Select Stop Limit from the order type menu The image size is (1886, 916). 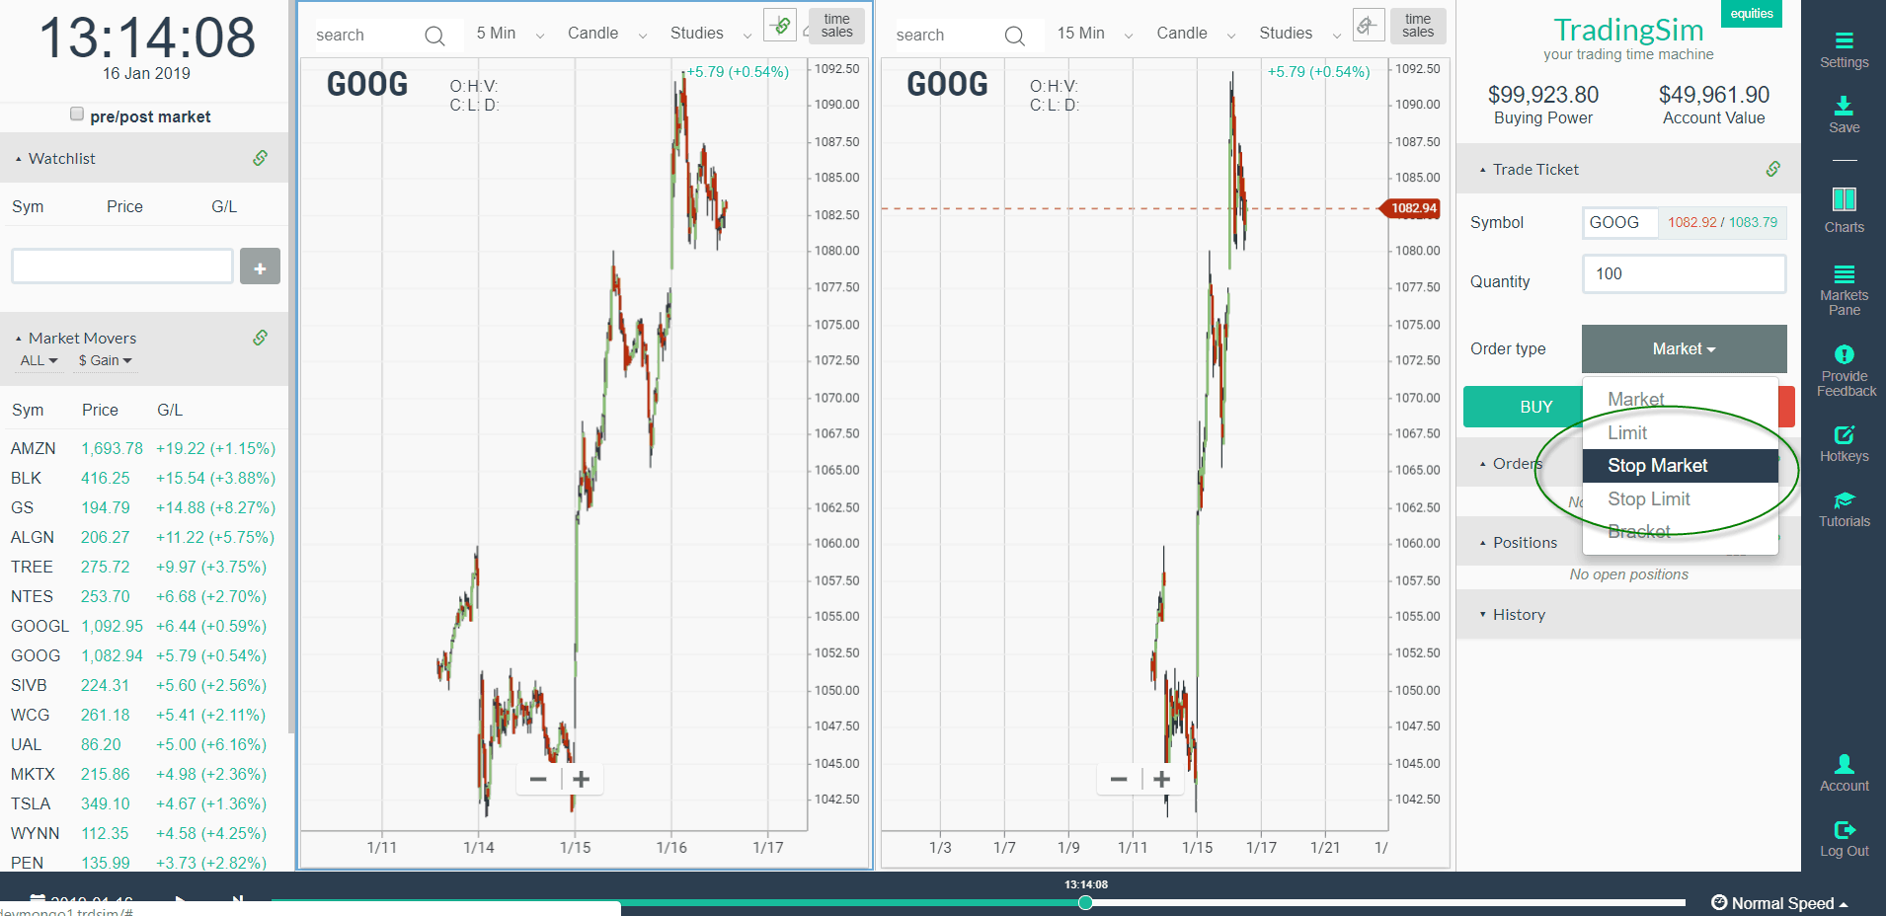pos(1647,498)
